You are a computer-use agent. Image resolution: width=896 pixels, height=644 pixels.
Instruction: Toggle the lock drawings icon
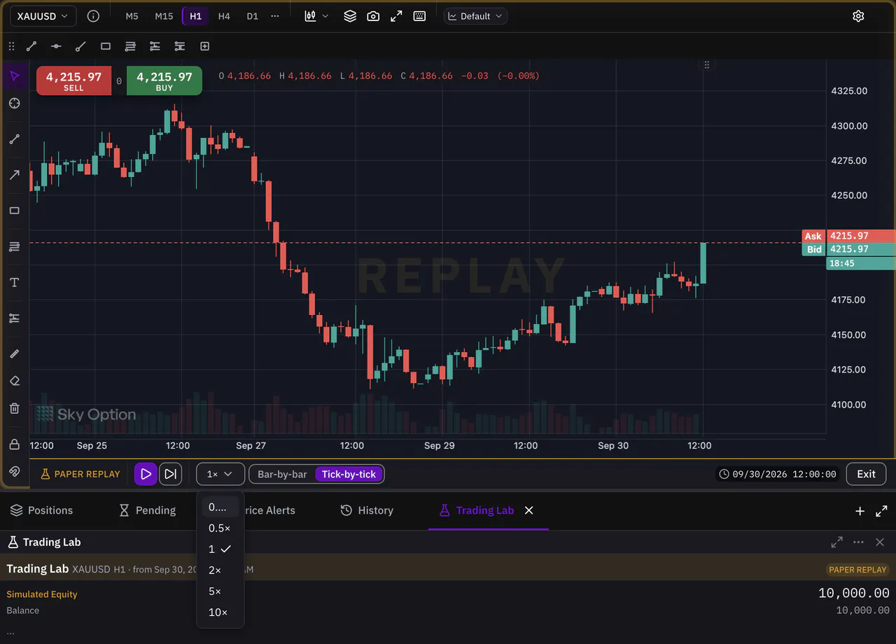pyautogui.click(x=14, y=444)
